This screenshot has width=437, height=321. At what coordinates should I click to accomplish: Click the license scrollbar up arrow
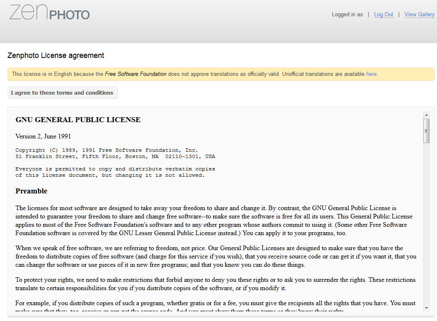(427, 115)
